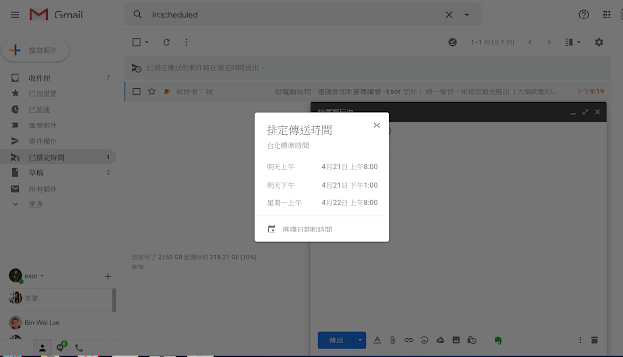Click into the search mail field
Viewport: 623px width, 357px height.
294,15
